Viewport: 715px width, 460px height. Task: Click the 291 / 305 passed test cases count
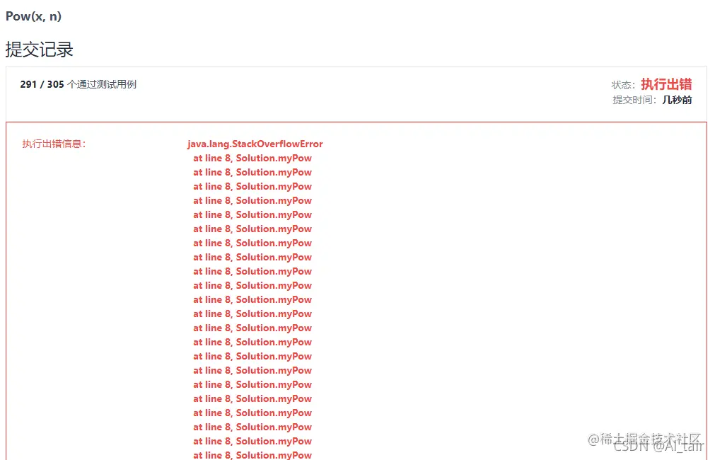pos(42,84)
